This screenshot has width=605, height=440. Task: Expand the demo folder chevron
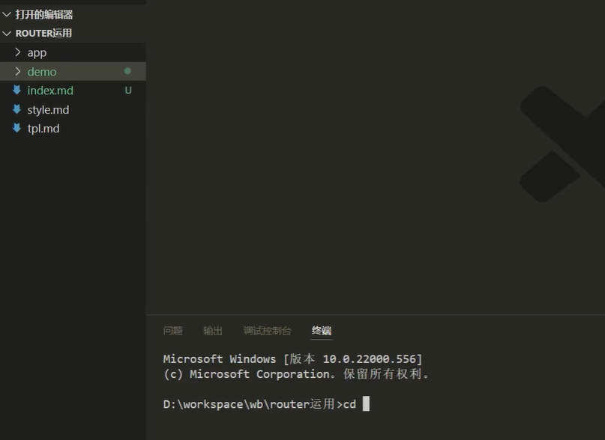18,71
